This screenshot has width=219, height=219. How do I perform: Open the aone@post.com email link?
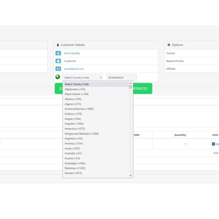click(74, 69)
